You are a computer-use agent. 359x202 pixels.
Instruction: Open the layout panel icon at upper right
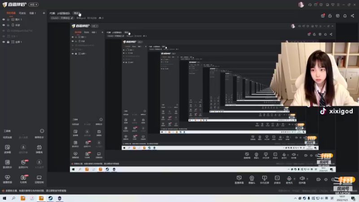click(x=337, y=16)
